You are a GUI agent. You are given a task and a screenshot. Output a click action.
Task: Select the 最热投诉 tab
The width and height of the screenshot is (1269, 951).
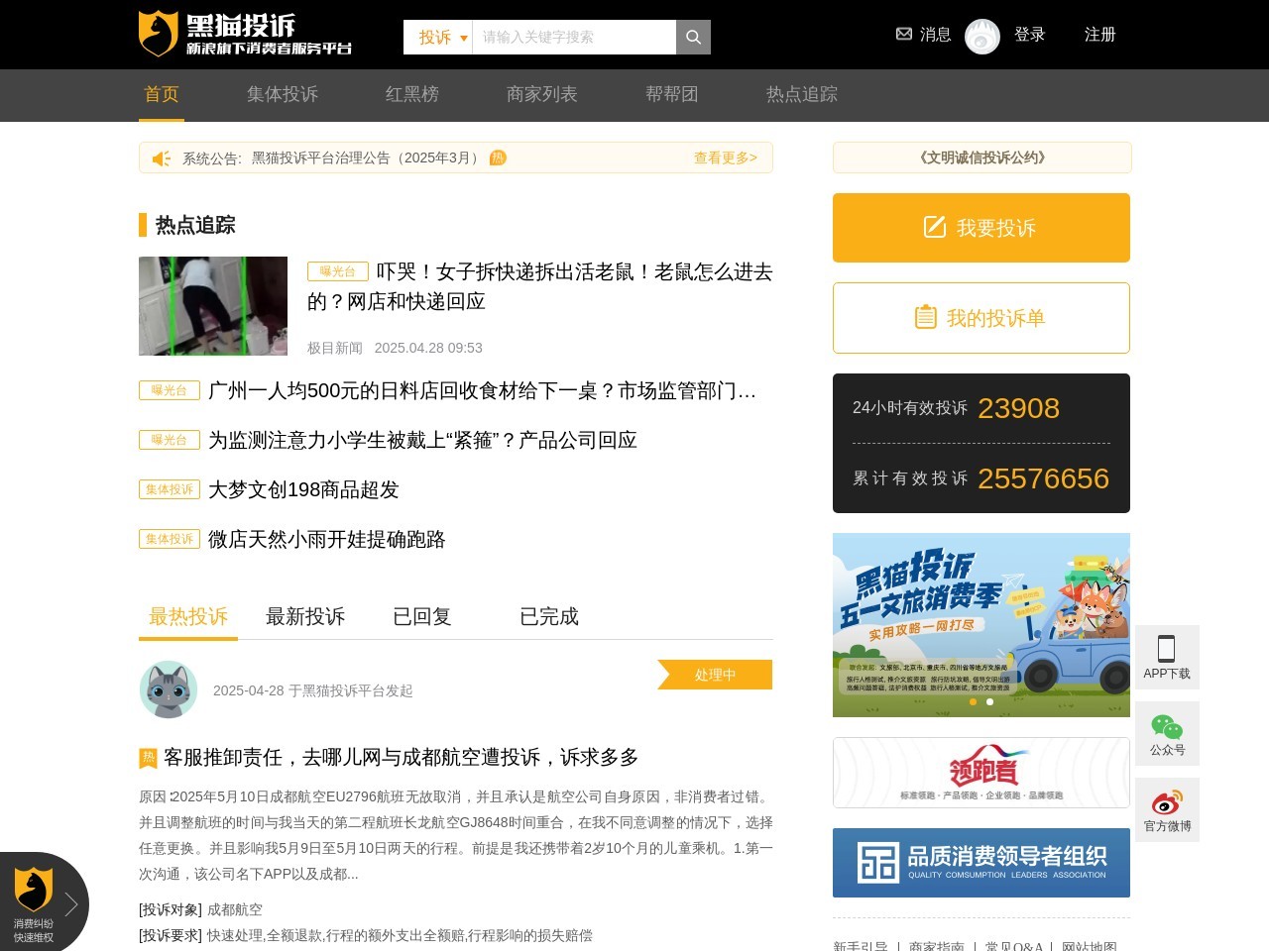(x=188, y=616)
